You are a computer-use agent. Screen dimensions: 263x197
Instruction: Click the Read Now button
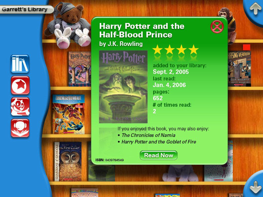pyautogui.click(x=158, y=155)
